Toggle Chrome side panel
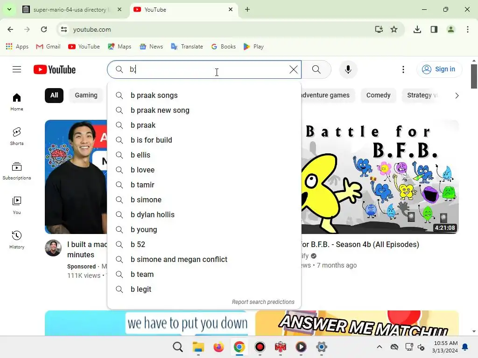Screen dimensions: 478x358 click(434, 29)
